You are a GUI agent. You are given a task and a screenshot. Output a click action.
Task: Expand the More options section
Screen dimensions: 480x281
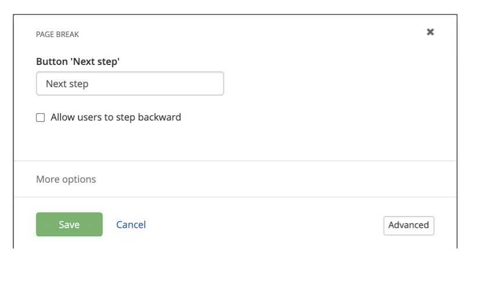66,179
